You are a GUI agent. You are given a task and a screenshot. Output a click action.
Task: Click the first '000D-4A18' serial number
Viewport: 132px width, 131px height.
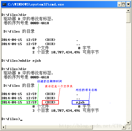click(x=40, y=23)
